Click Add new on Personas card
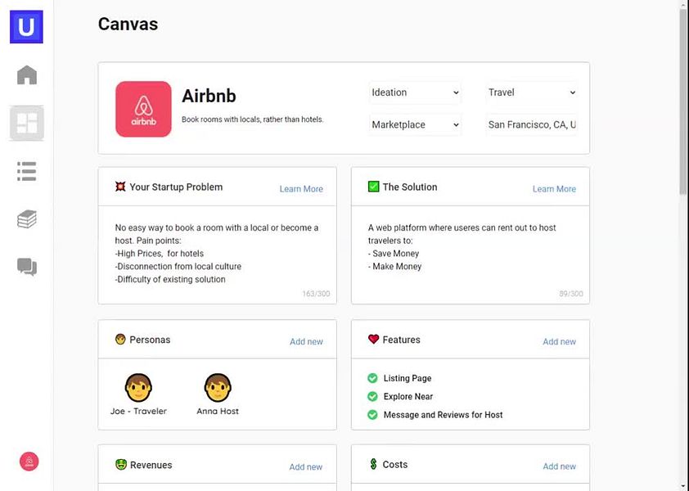This screenshot has width=689, height=491. (x=306, y=341)
